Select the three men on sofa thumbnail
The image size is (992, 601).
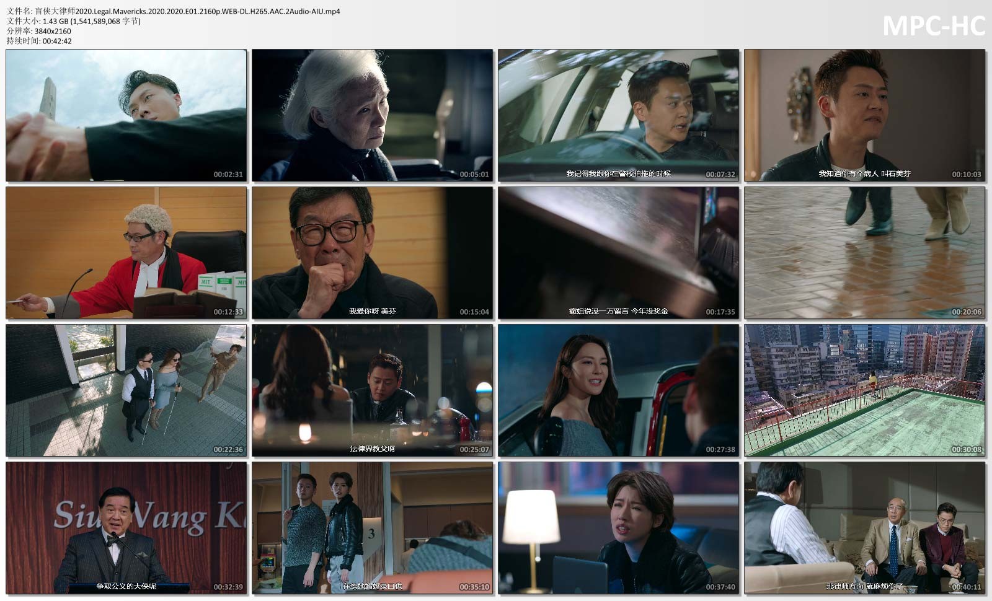pos(864,528)
